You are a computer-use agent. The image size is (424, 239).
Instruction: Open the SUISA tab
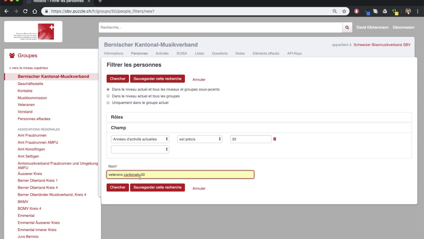[182, 53]
